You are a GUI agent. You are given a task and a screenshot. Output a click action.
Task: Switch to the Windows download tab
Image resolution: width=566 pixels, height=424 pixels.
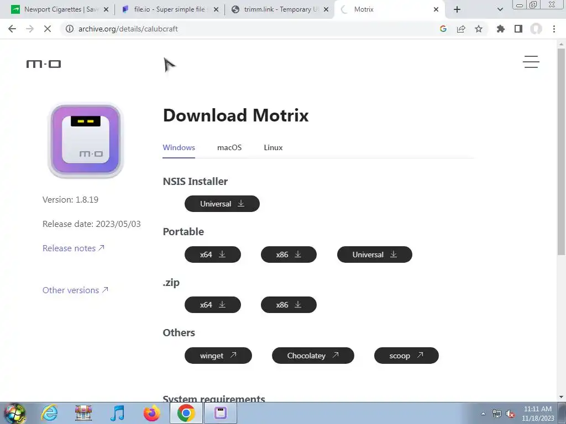tap(179, 147)
